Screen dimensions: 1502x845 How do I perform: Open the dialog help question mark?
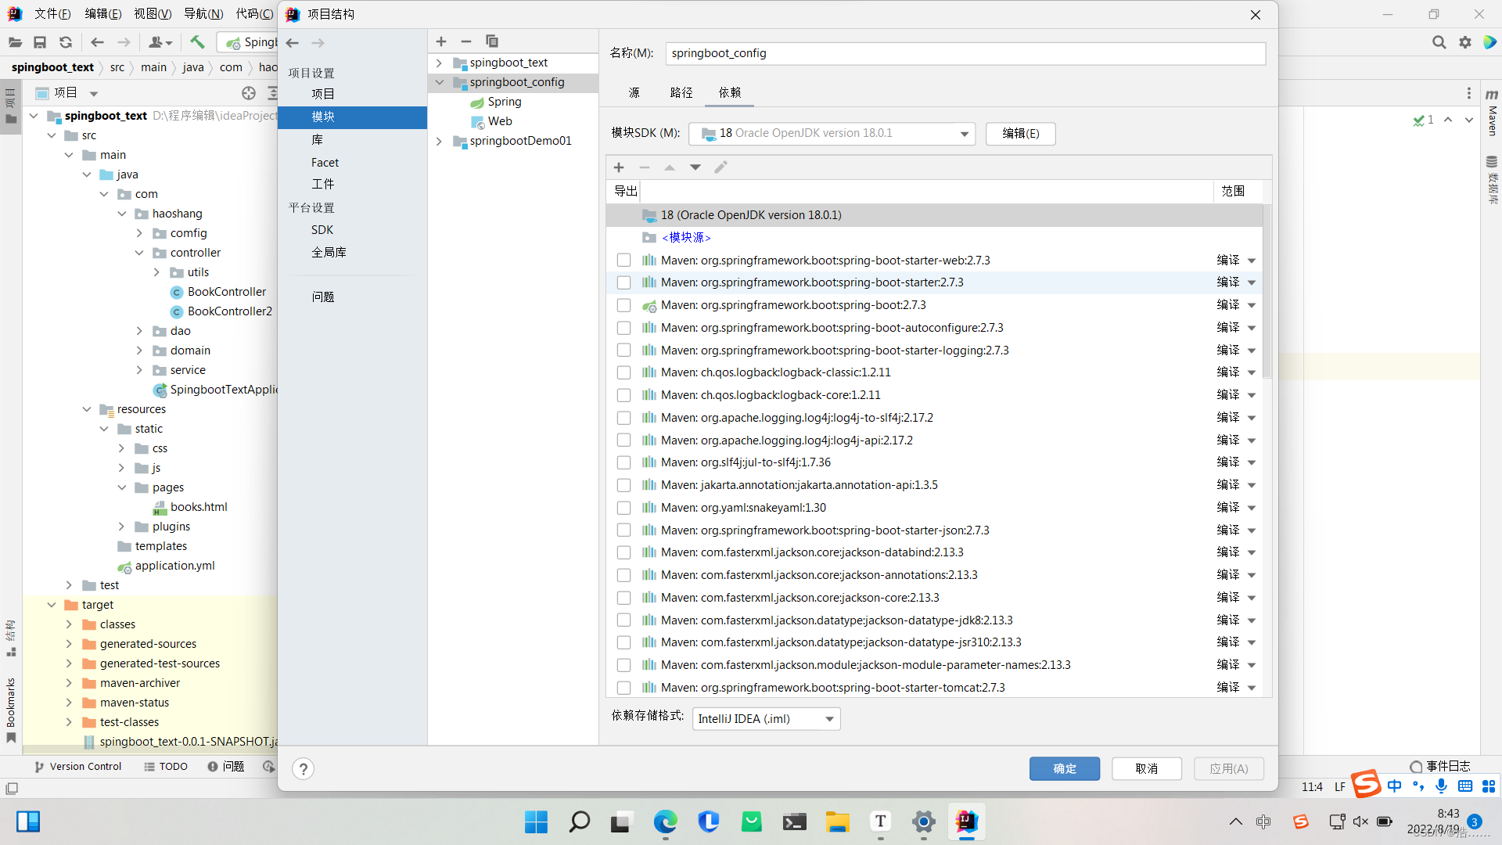pos(304,769)
